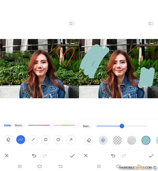Open Android menu button in left screen
158x171 pixels.
click(x=20, y=167)
